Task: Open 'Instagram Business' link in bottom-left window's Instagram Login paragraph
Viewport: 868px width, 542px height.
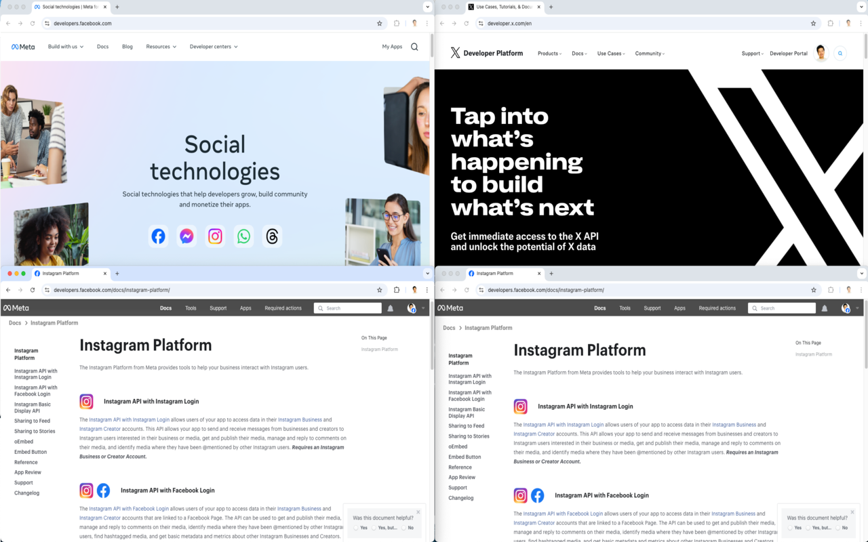Action: 300,420
